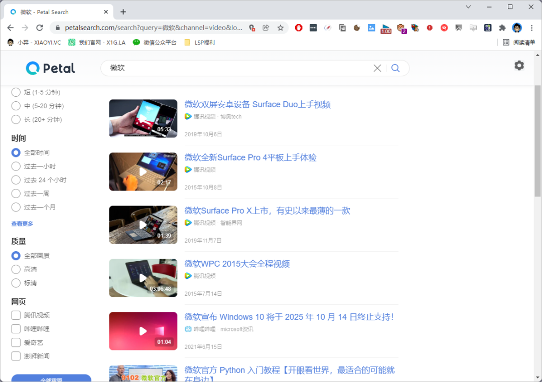Open share this page icon

266,28
